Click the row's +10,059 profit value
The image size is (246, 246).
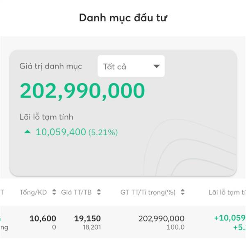(230, 218)
